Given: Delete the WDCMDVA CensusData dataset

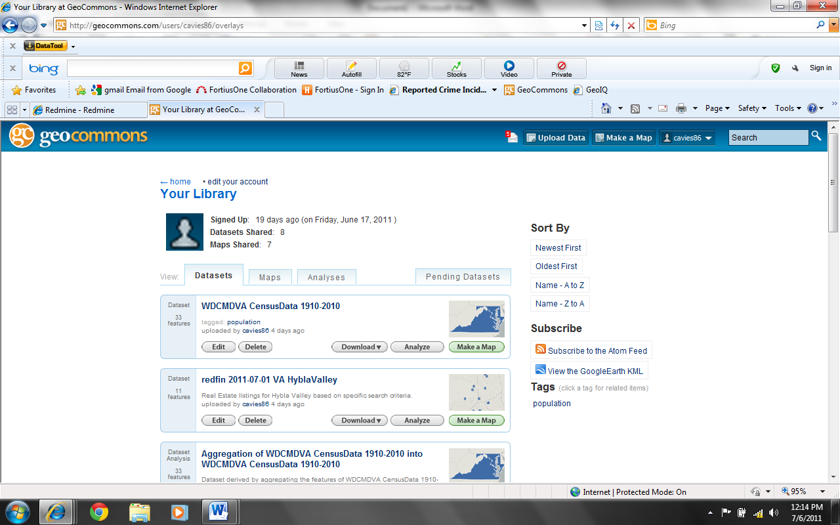Looking at the screenshot, I should (x=255, y=347).
